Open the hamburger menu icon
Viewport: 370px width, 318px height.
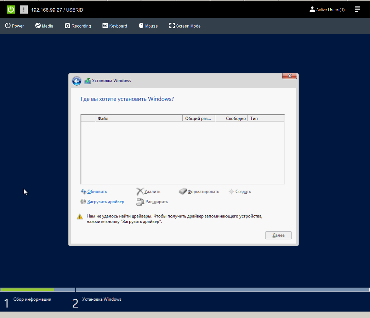click(357, 10)
